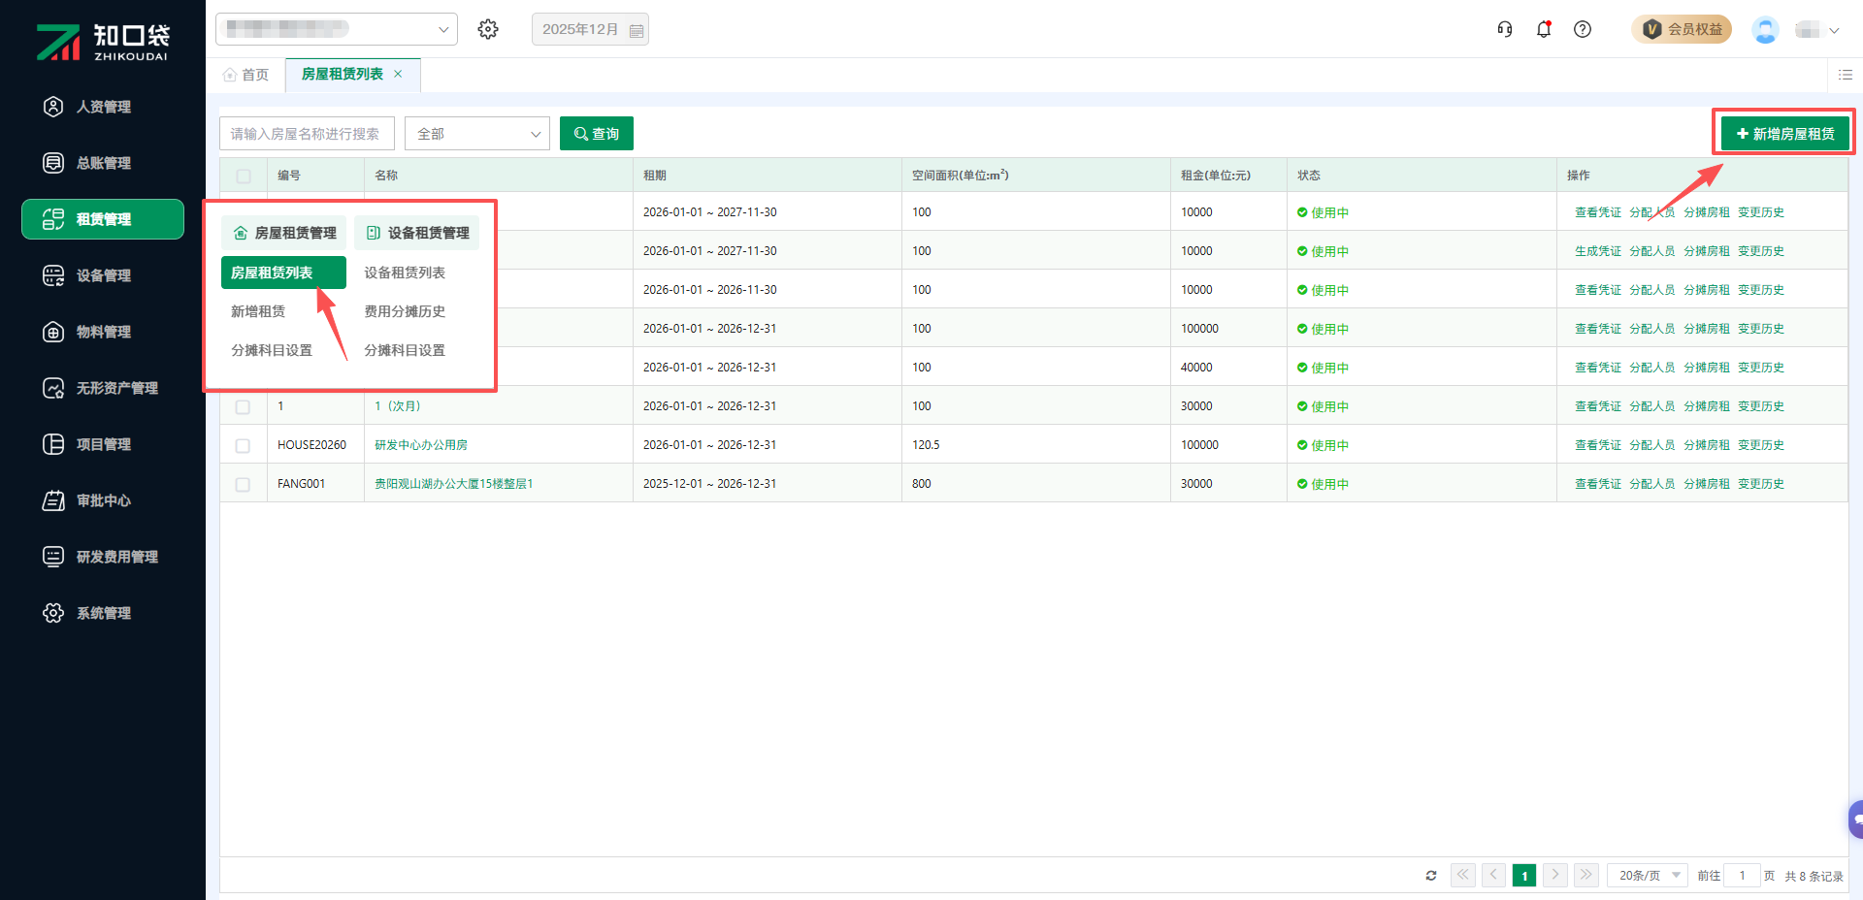Open 分摊科目设置 under 房屋租赁管理
The height and width of the screenshot is (900, 1863).
pyautogui.click(x=272, y=350)
